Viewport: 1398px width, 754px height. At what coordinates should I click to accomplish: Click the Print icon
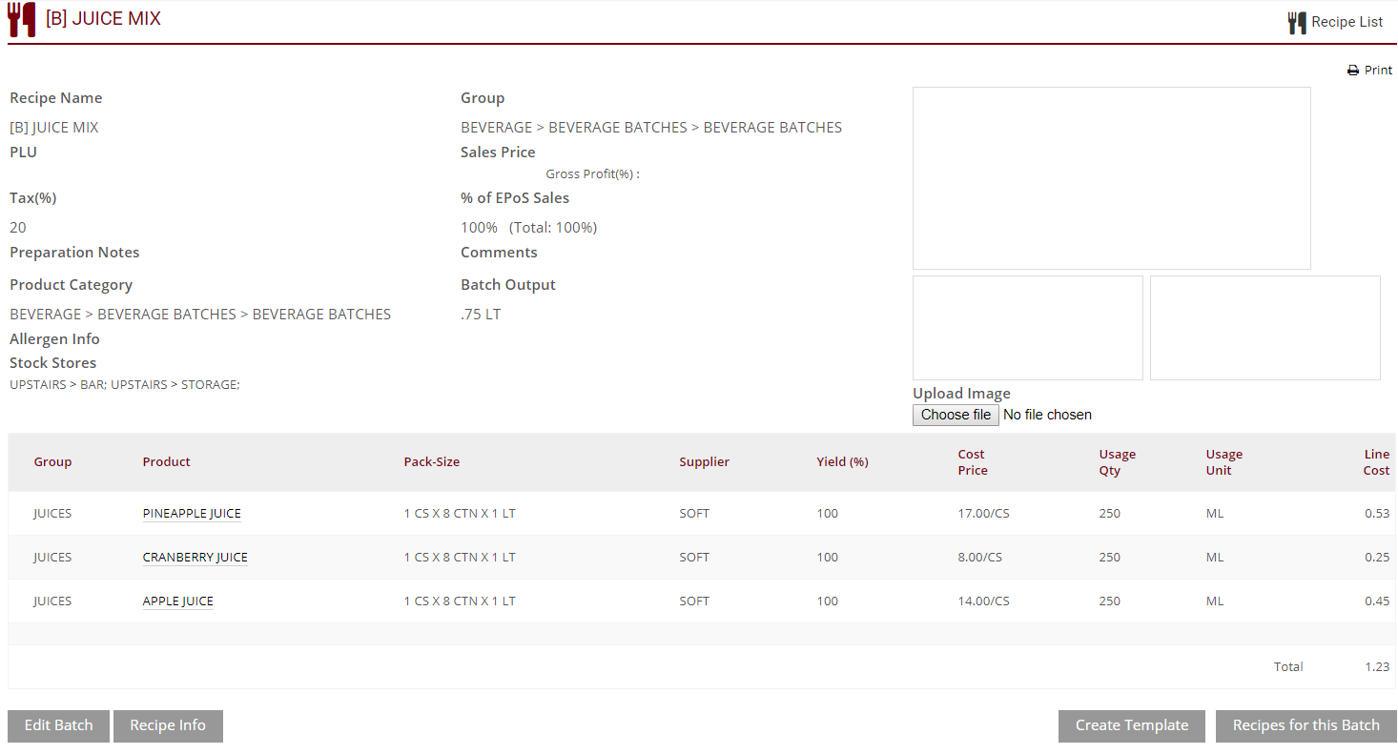click(1352, 70)
